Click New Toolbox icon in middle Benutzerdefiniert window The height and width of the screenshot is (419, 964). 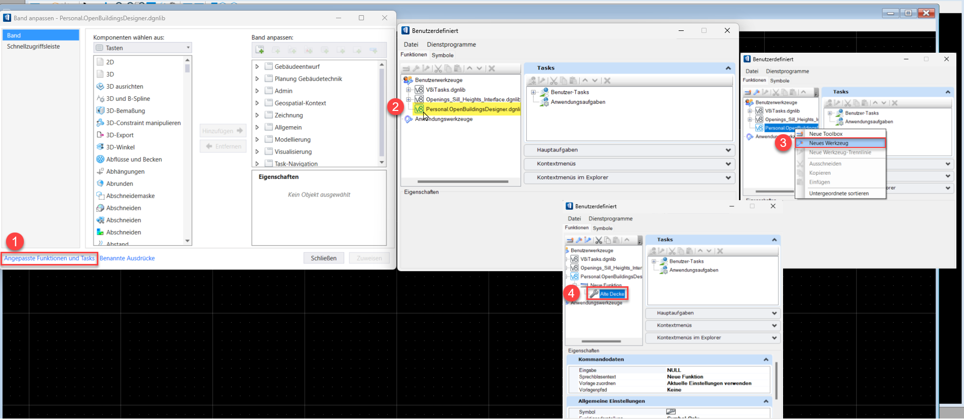click(406, 68)
